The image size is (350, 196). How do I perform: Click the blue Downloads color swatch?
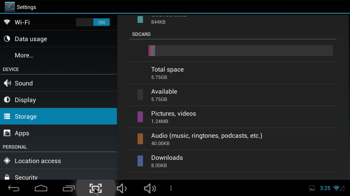[x=140, y=161]
